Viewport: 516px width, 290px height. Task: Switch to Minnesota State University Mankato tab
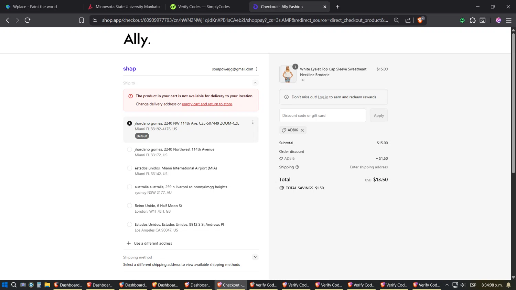click(124, 7)
